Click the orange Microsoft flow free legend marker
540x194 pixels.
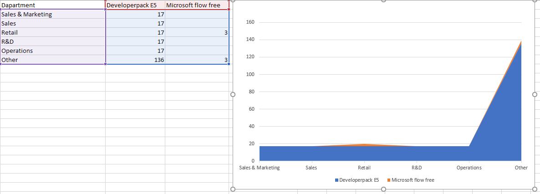[389, 180]
